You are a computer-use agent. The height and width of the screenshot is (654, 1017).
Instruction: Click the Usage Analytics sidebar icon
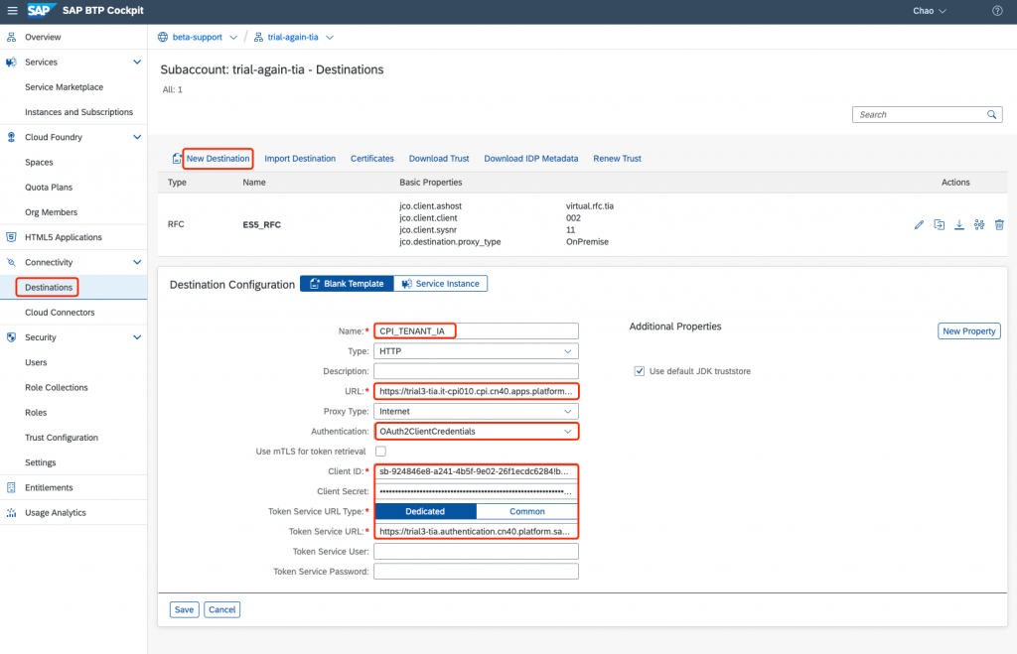[11, 513]
